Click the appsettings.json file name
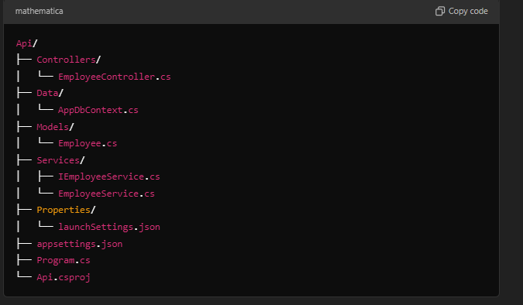 coord(79,244)
